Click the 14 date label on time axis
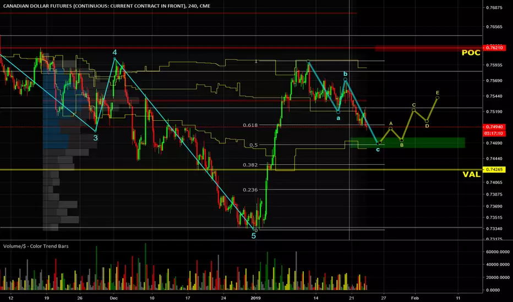This screenshot has height=302, width=513. pos(316,298)
